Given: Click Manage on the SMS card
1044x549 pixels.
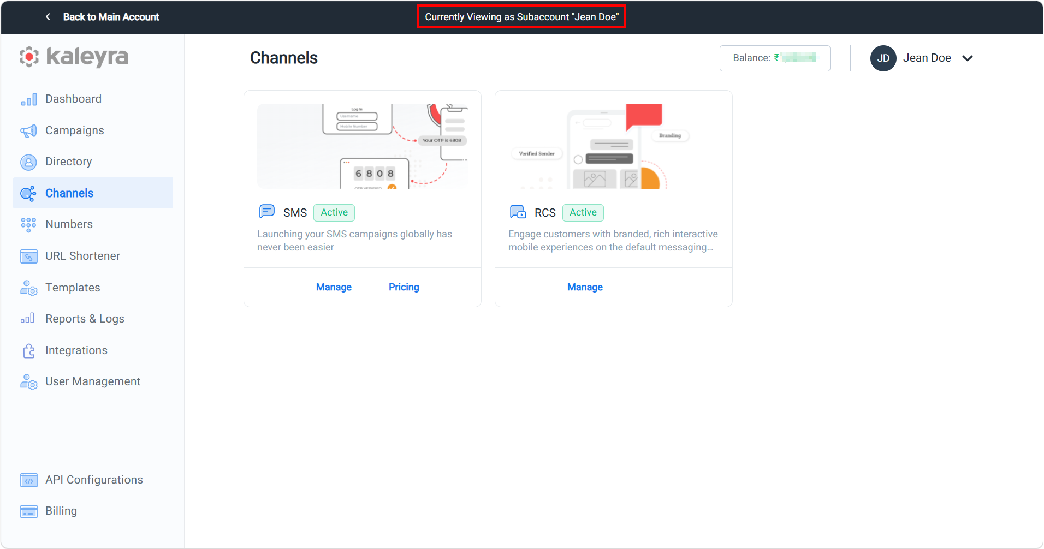Looking at the screenshot, I should (334, 287).
